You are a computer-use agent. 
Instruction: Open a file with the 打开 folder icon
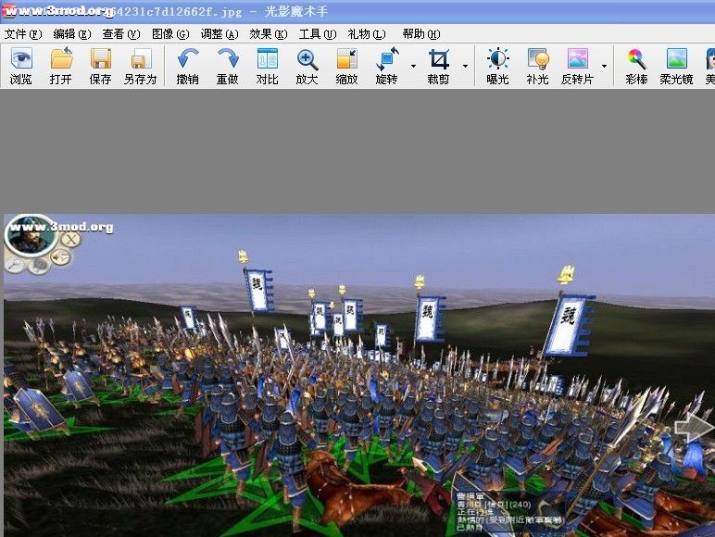pos(61,66)
